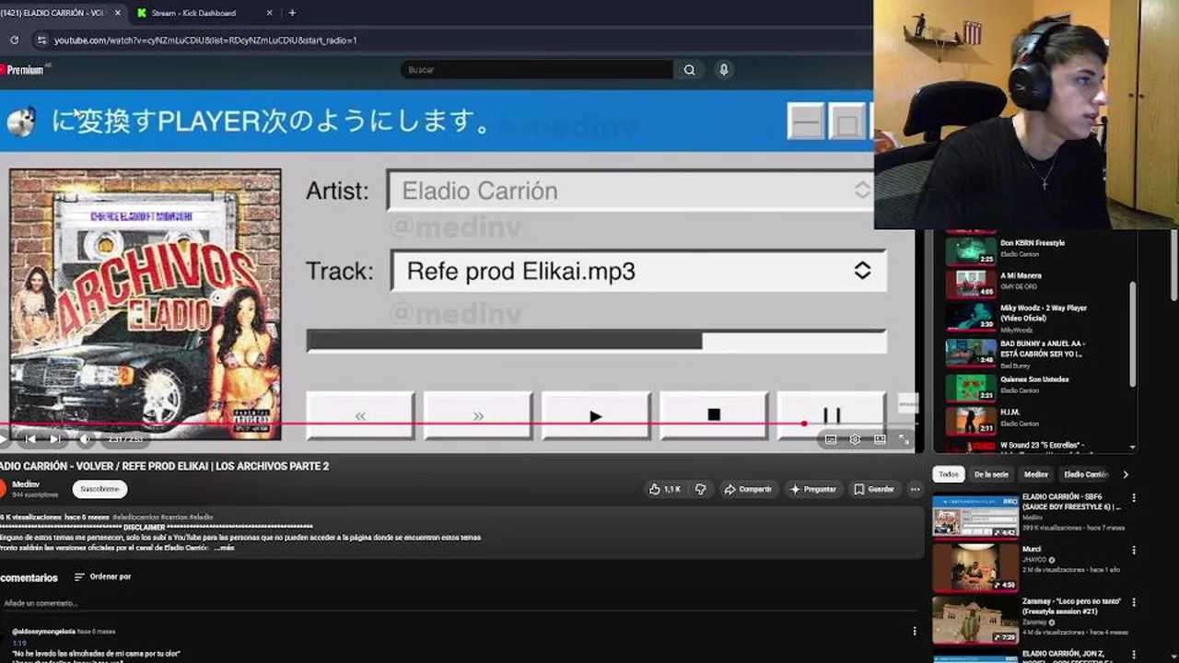Save the video with Guardar
Viewport: 1179px width, 663px height.
click(x=874, y=489)
